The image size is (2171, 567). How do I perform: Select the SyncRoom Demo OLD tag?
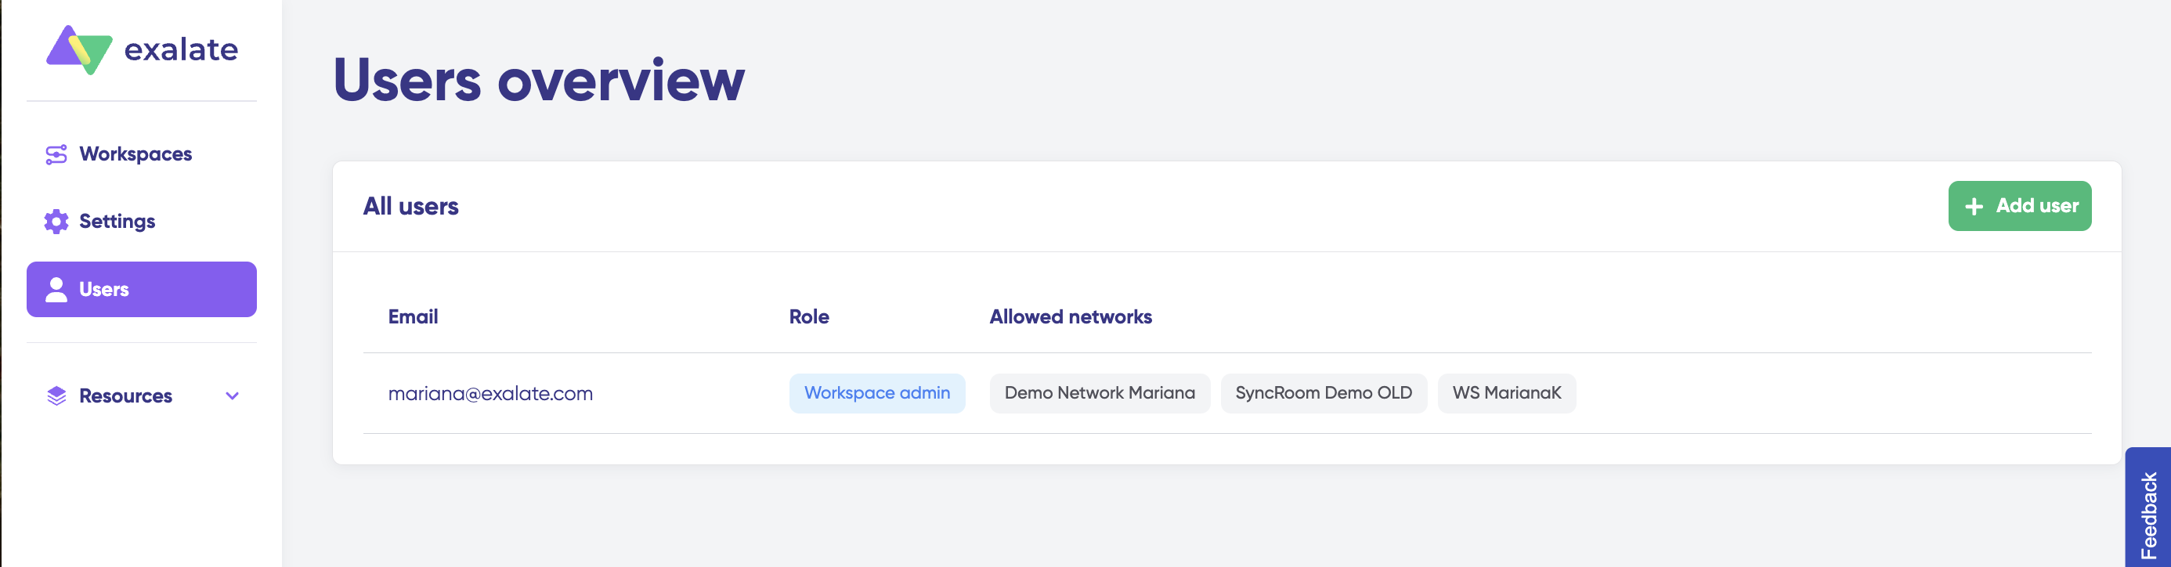click(1323, 393)
